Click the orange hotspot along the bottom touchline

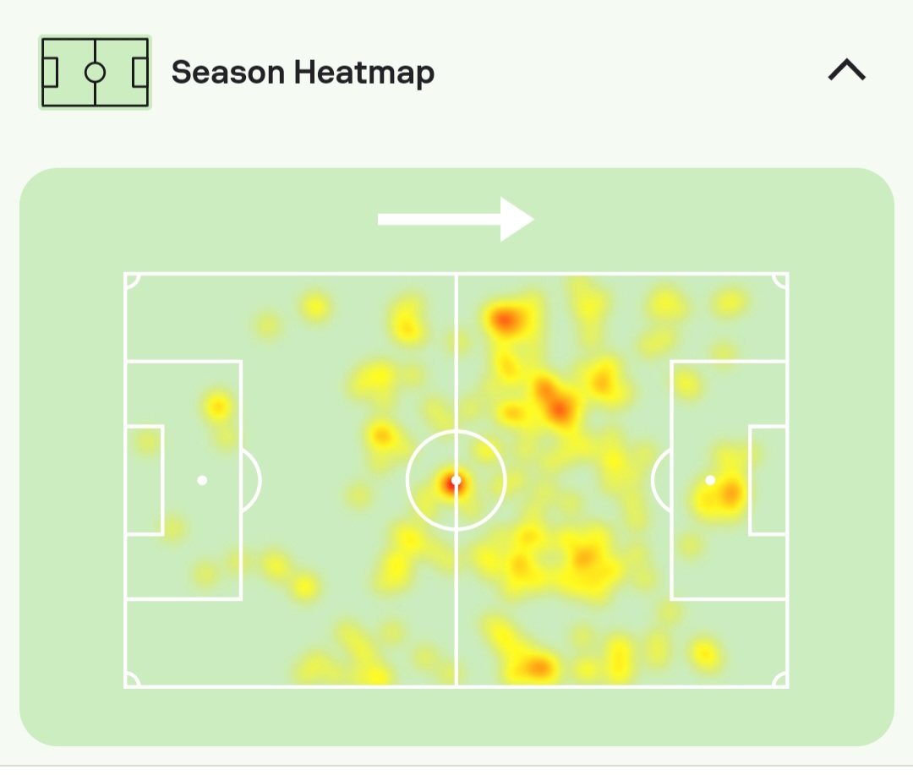coord(536,668)
